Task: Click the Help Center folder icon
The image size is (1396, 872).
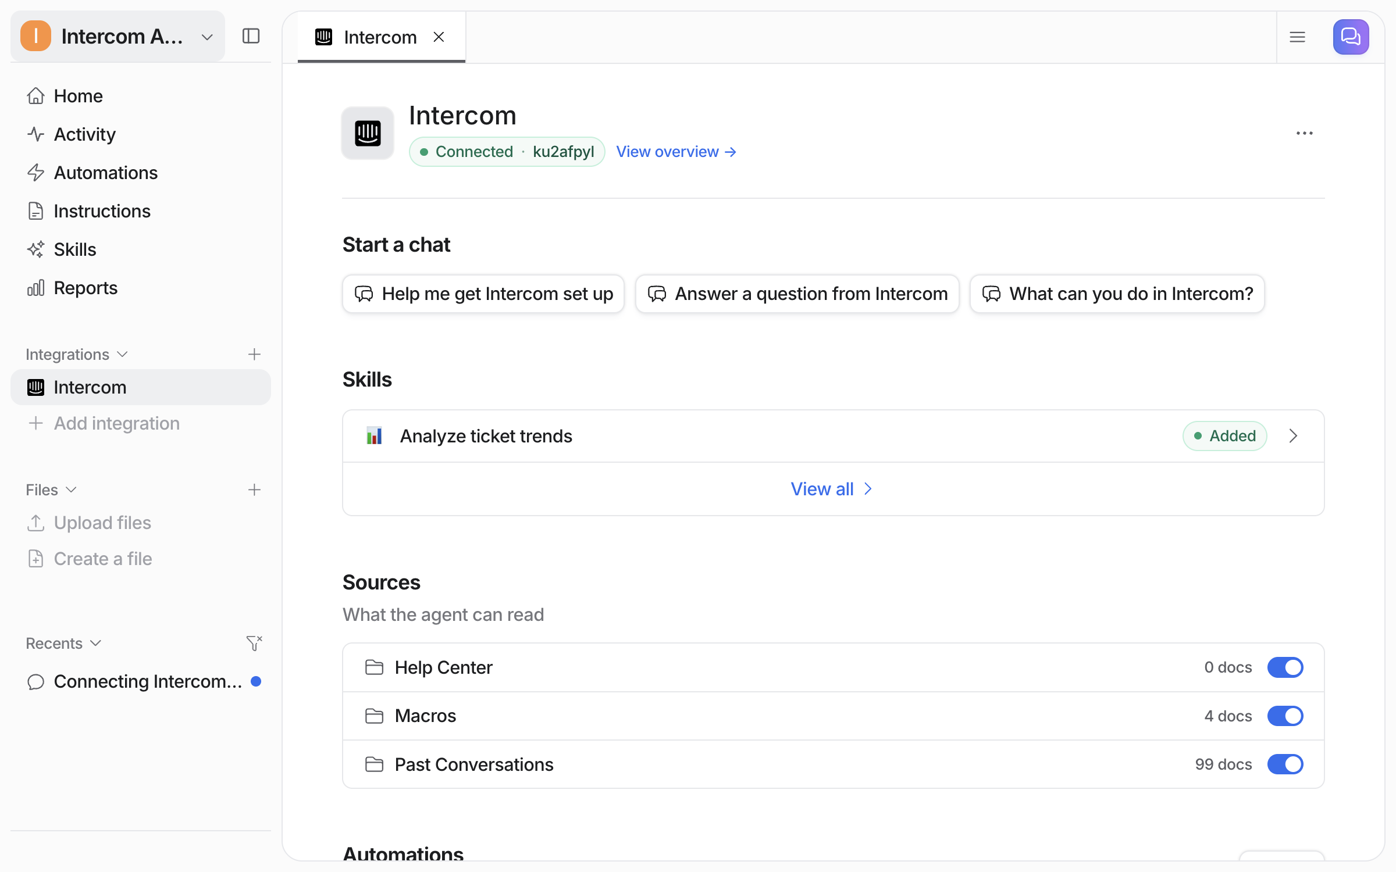Action: [374, 667]
